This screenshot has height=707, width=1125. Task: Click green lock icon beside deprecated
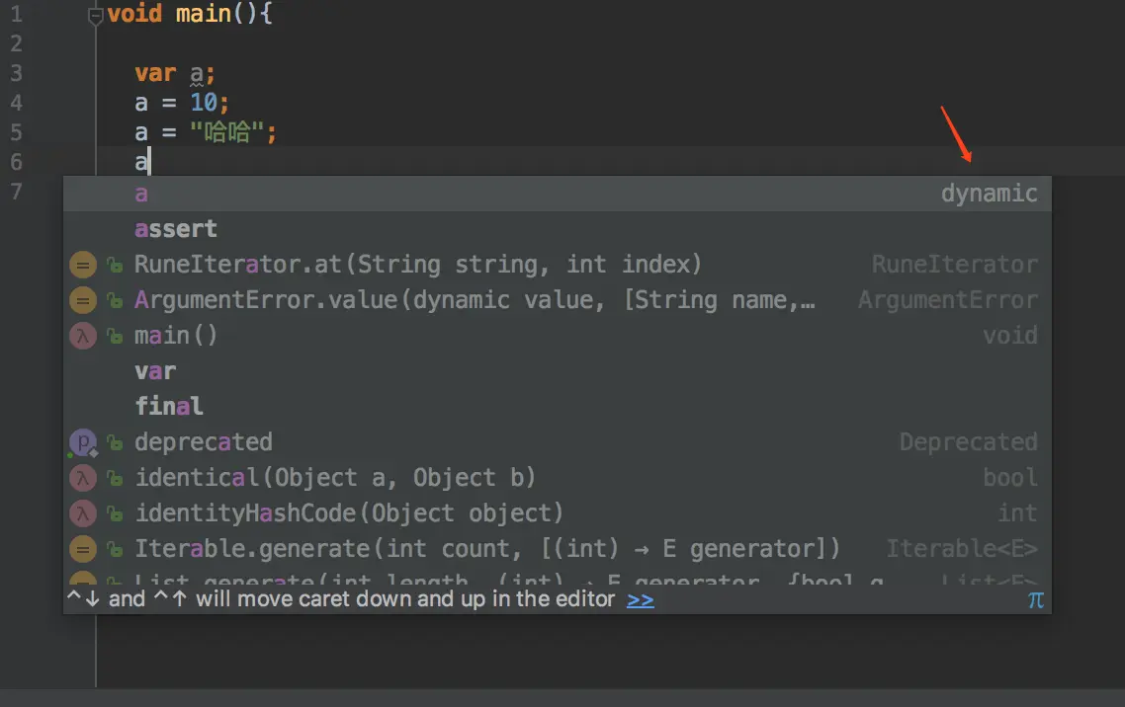tap(115, 442)
